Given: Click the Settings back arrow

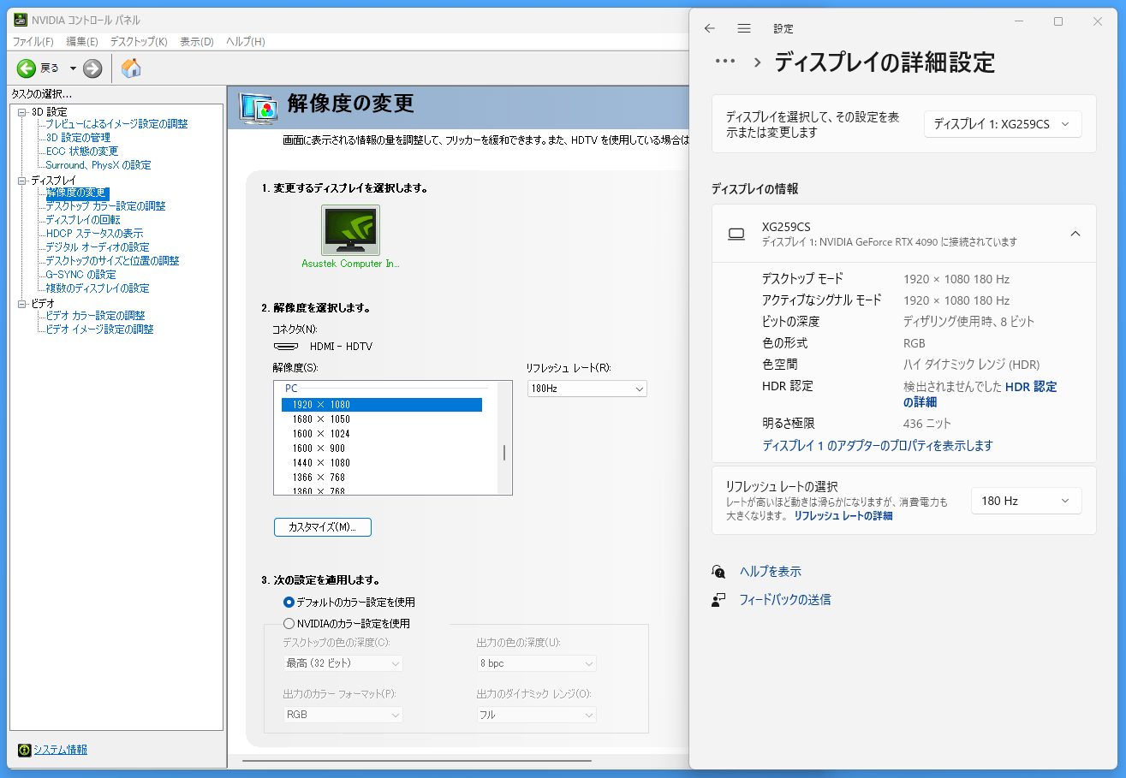Looking at the screenshot, I should pyautogui.click(x=709, y=28).
